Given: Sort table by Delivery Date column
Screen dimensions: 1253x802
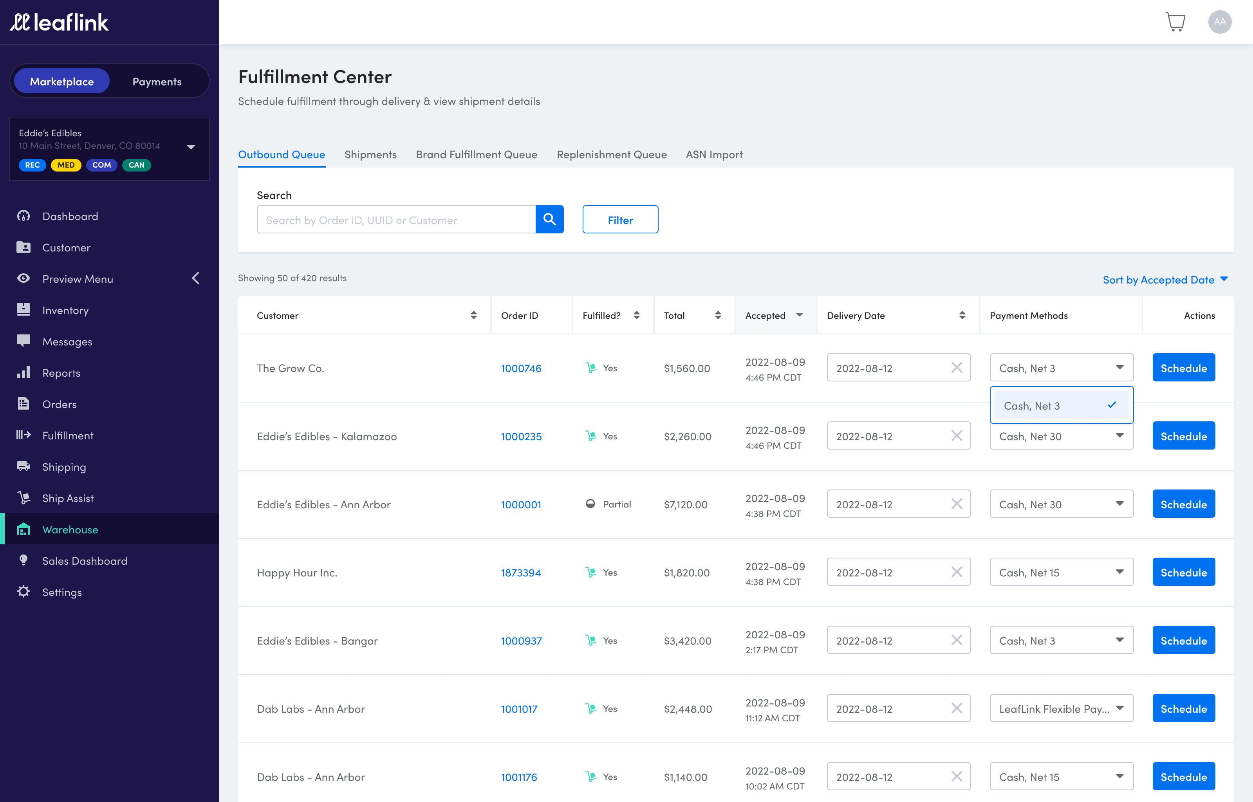Looking at the screenshot, I should coord(962,315).
